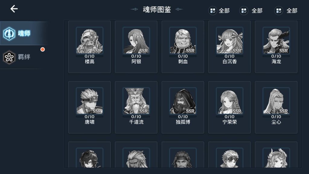Open the 白沉香 character card
This screenshot has width=309, height=174.
(x=230, y=47)
